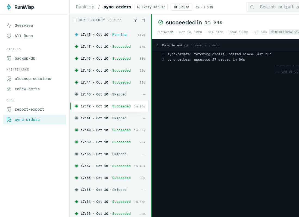Screen dimensions: 299x217
Task: Select the report-export job
Action: click(x=35, y=110)
